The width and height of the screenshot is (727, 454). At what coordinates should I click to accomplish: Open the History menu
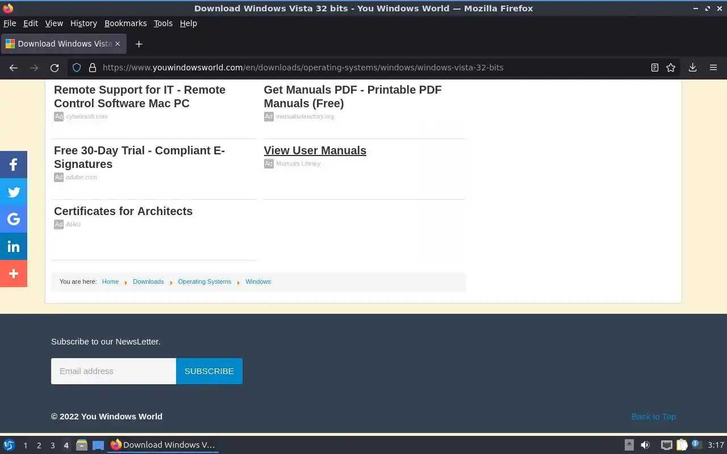(x=83, y=23)
